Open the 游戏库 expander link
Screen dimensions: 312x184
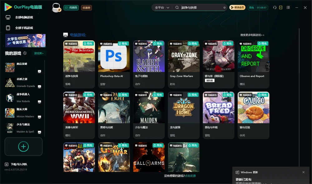39,53
